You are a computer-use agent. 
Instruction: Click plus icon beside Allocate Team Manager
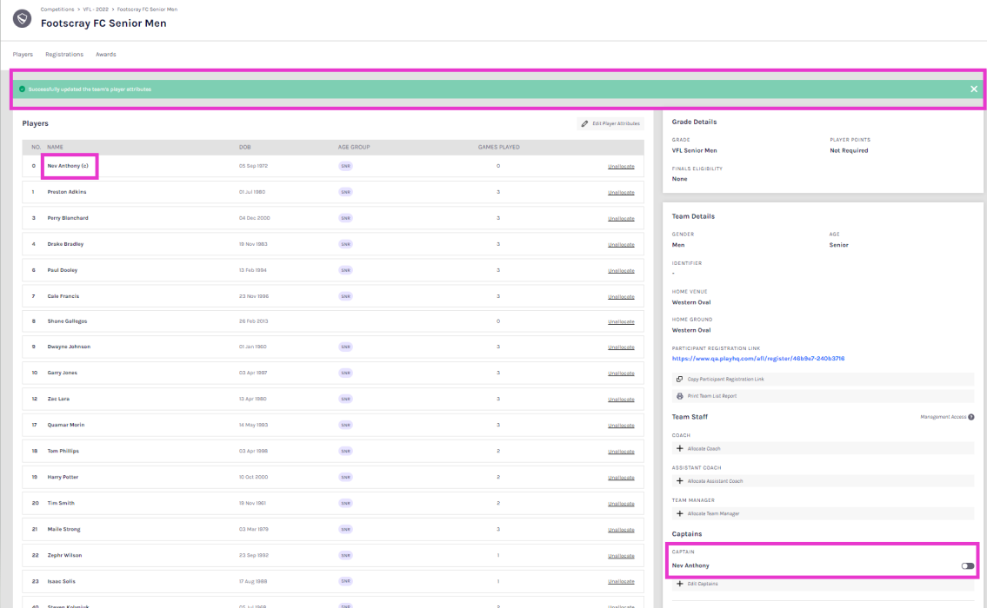(x=679, y=513)
